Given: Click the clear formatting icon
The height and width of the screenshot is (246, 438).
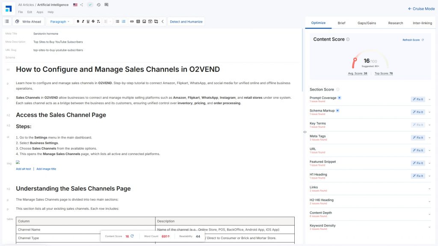Looking at the screenshot, I should point(98,21).
